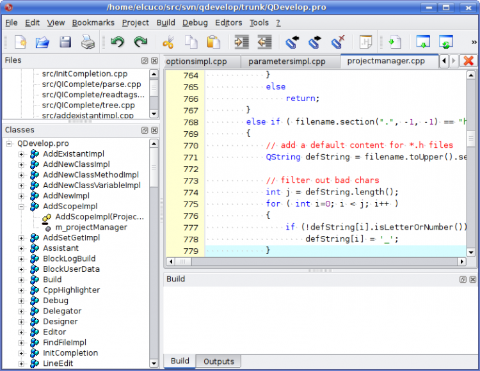Switch to the Outputs tab

click(x=218, y=361)
